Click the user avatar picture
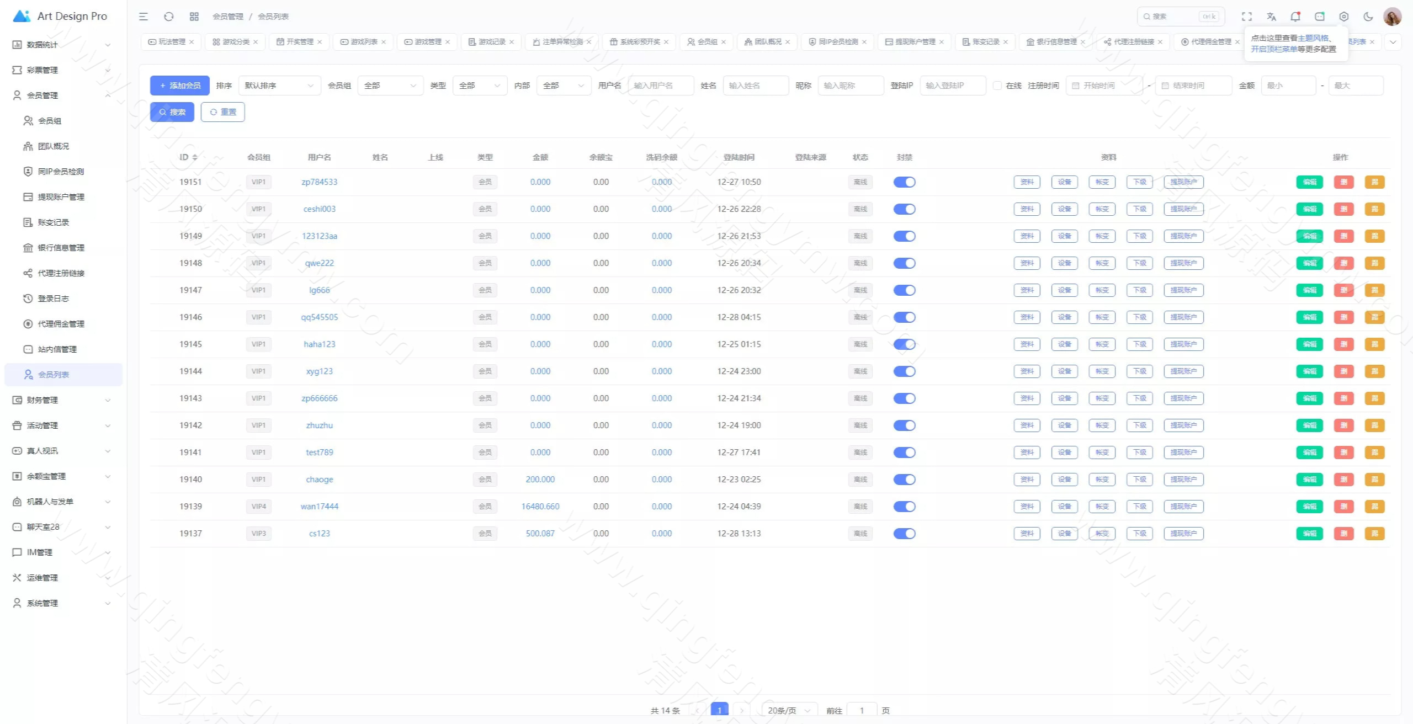Viewport: 1413px width, 724px height. coord(1393,17)
